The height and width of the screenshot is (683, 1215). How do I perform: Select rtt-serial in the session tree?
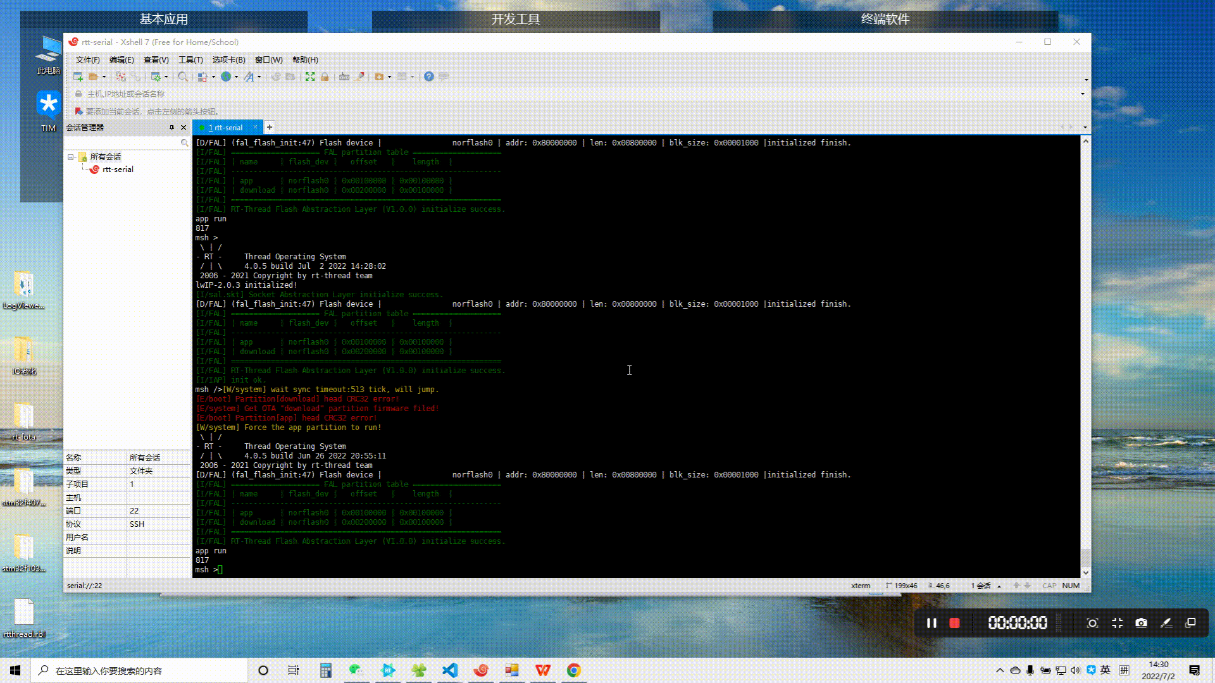118,169
